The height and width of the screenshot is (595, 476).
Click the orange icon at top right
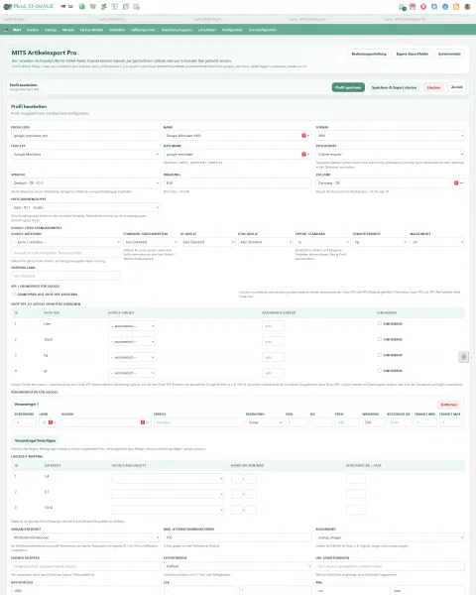point(456,7)
